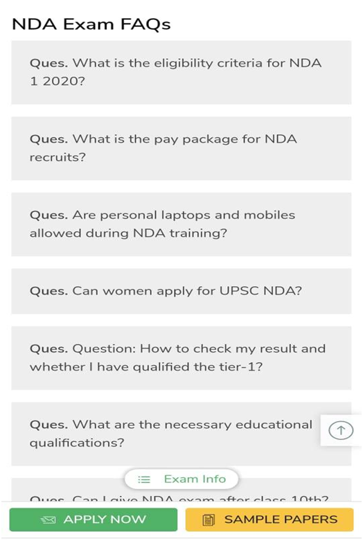Click the 'Ques.' label of the women apply question
This screenshot has height=543, width=363.
[x=48, y=291]
